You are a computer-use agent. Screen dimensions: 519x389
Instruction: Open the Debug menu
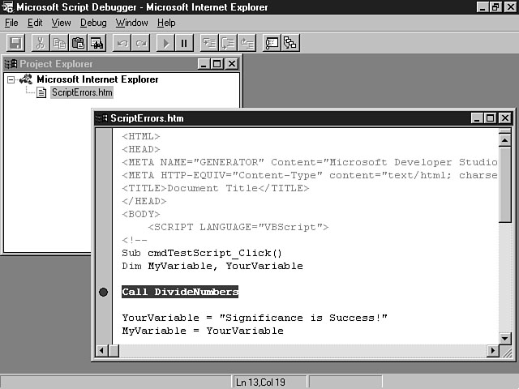click(93, 23)
